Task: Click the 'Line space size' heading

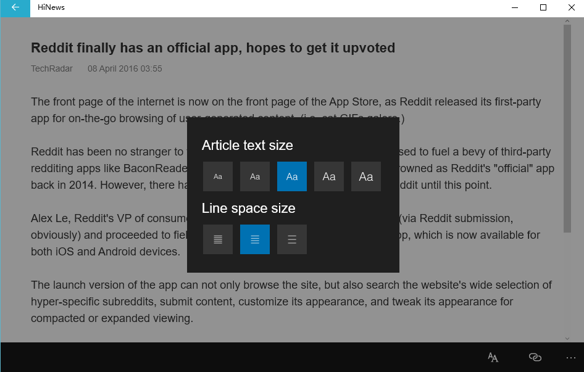Action: 248,208
